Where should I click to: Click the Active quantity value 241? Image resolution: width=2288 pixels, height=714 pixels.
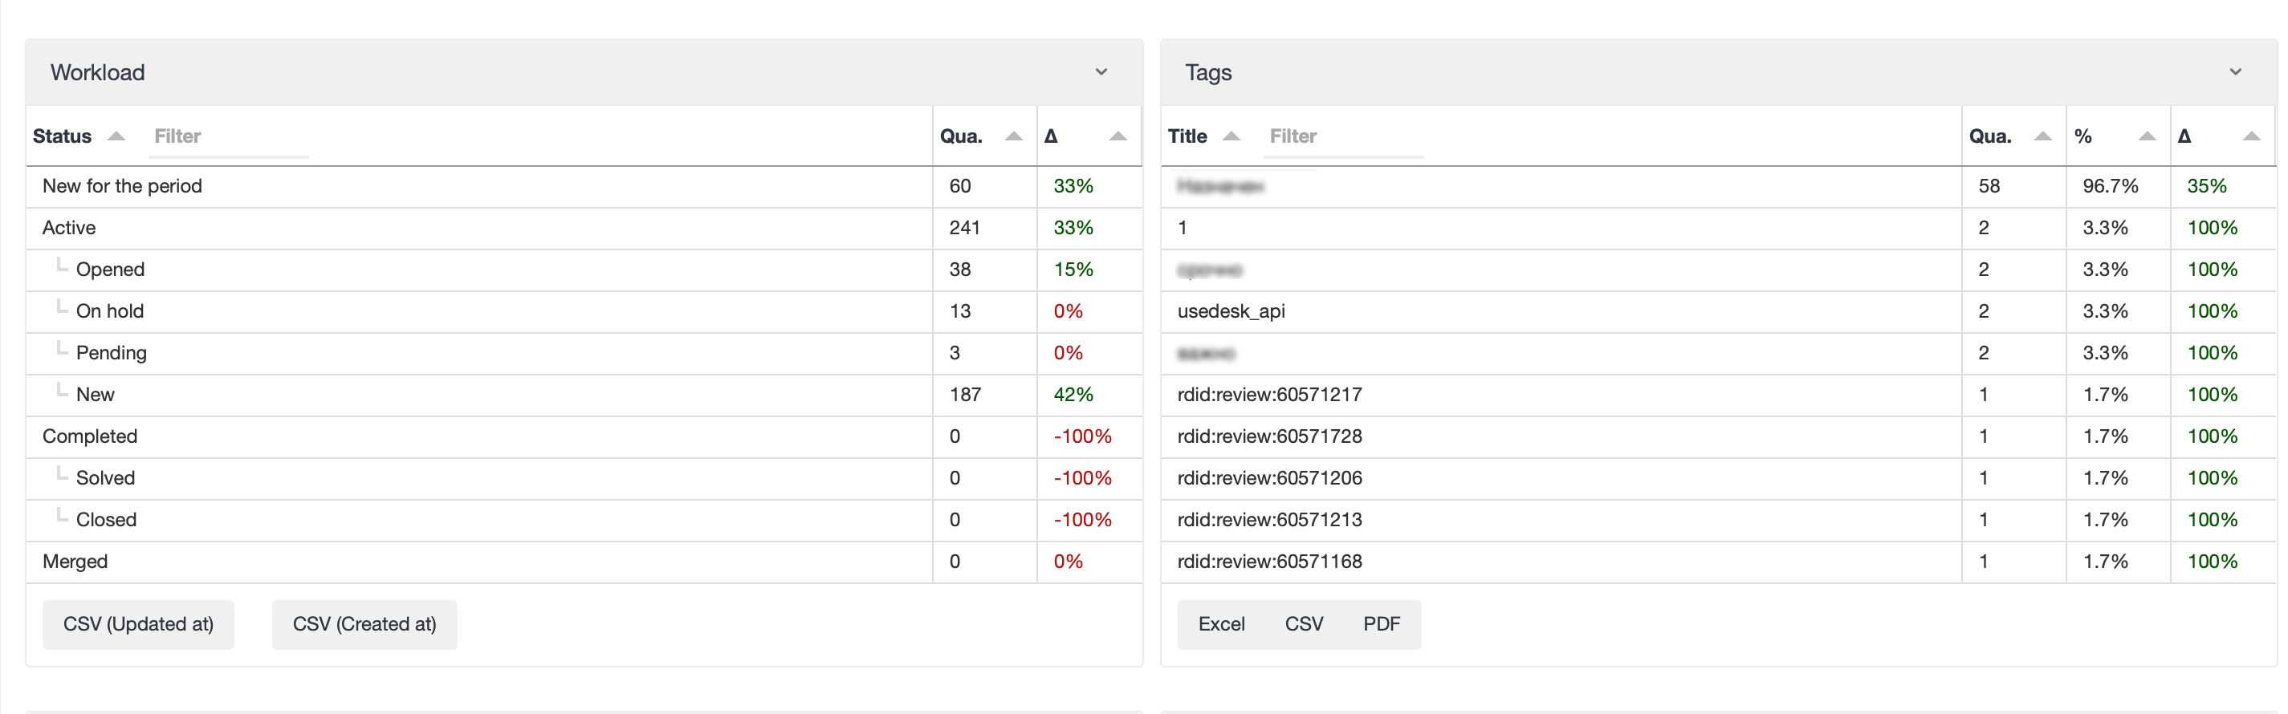click(965, 228)
